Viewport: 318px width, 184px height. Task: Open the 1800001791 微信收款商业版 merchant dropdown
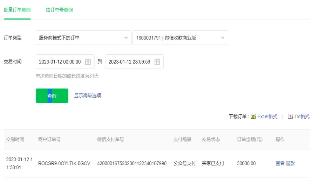tap(180, 38)
